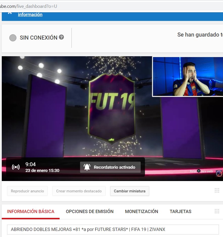The image size is (223, 237).
Task: Click the live broadcast signal icon
Action: pyautogui.click(x=16, y=167)
